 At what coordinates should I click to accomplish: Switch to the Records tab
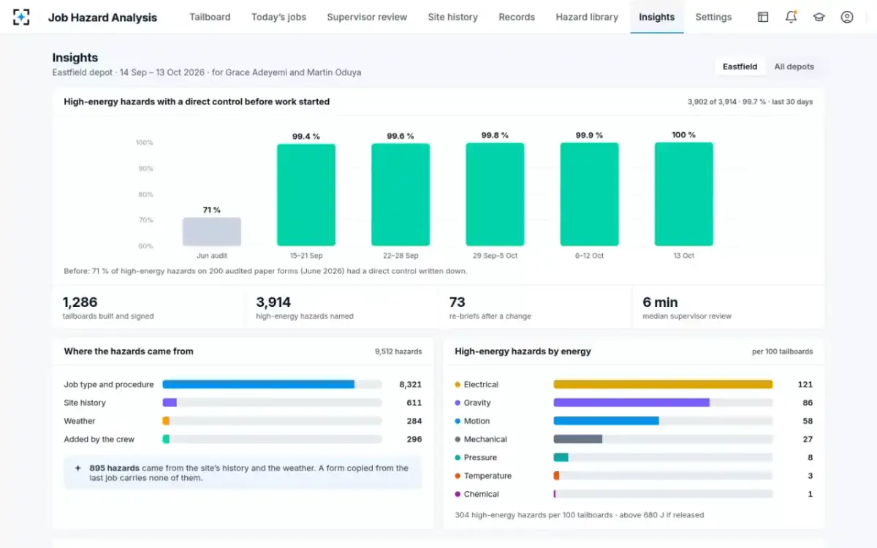tap(517, 17)
